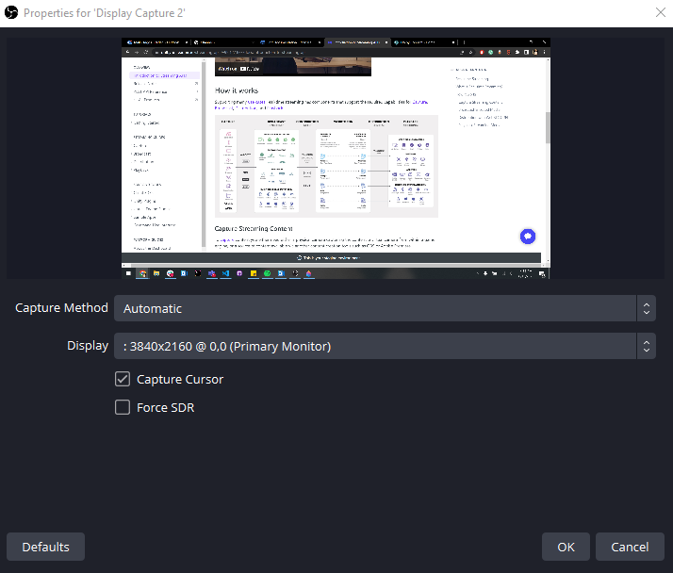This screenshot has width=673, height=573.
Task: Click the page scrollbar in the preview
Action: pyautogui.click(x=547, y=127)
